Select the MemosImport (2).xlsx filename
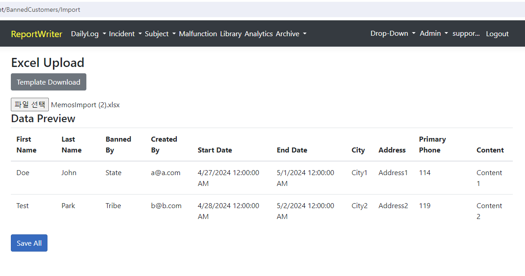Viewport: 525px width, 276px height. [x=85, y=105]
